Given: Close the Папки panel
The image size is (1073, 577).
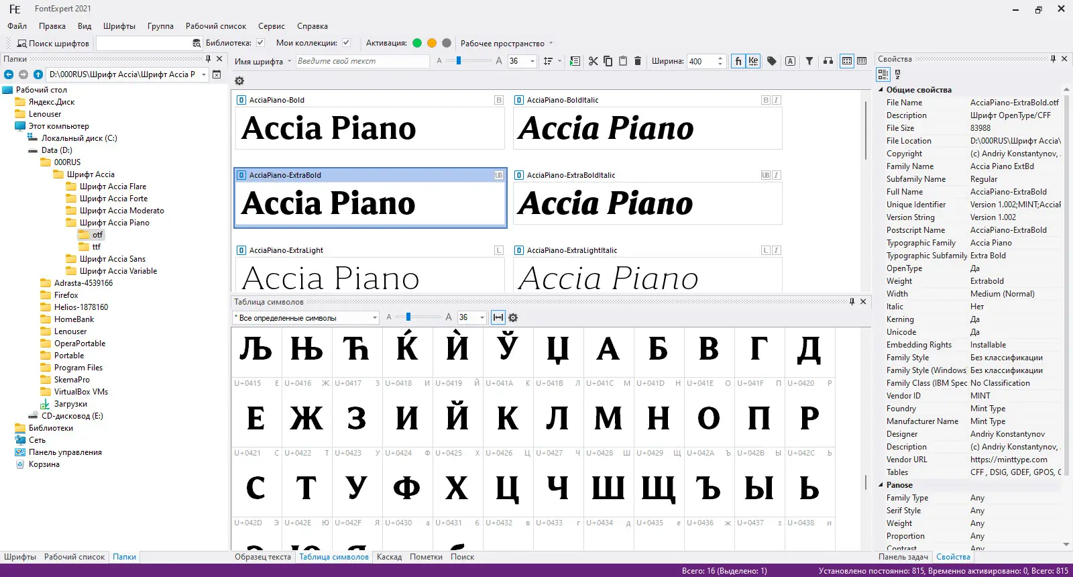Looking at the screenshot, I should pyautogui.click(x=219, y=59).
